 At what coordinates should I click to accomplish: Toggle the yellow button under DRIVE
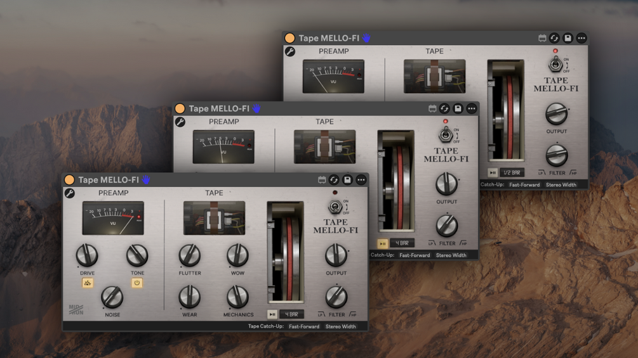coord(88,283)
